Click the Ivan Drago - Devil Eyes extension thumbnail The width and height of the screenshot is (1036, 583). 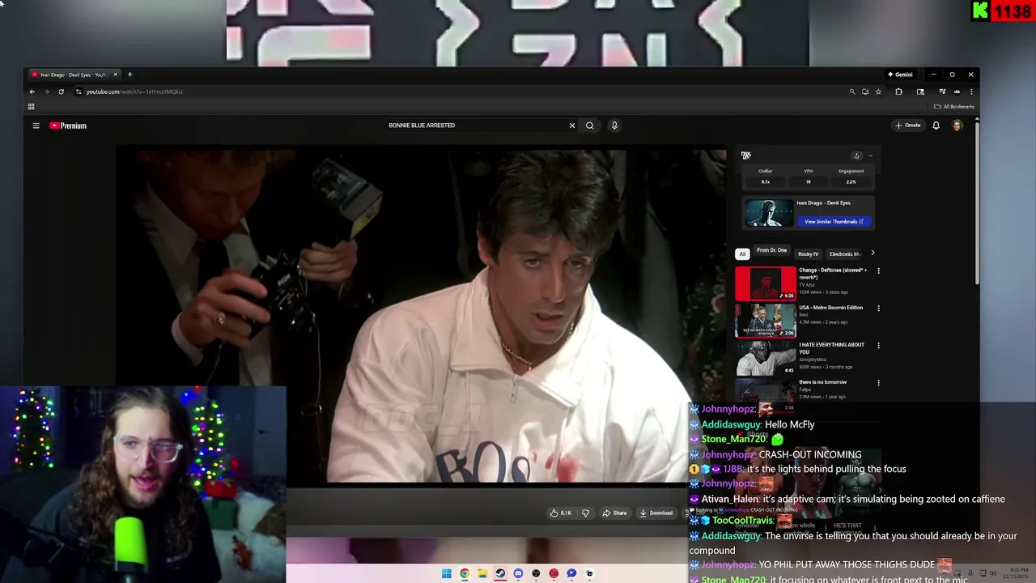pos(768,214)
